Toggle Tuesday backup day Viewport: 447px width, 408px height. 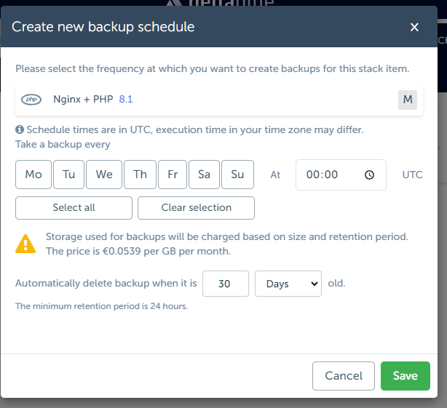point(68,175)
